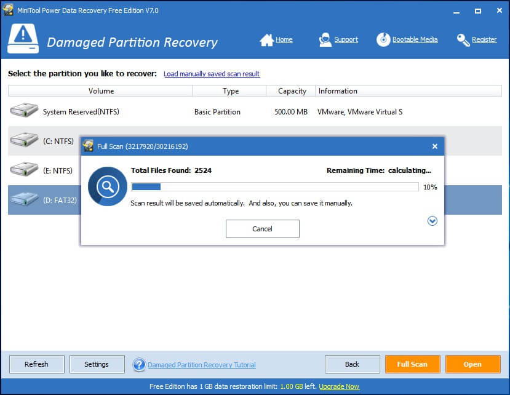Click the Home house icon
Viewport: 510px width, 395px height.
click(266, 40)
